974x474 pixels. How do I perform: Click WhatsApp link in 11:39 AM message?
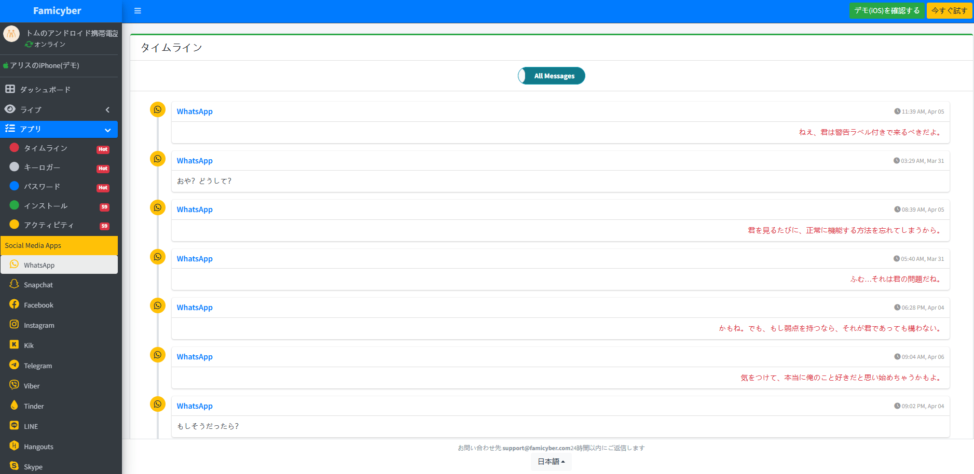(195, 111)
